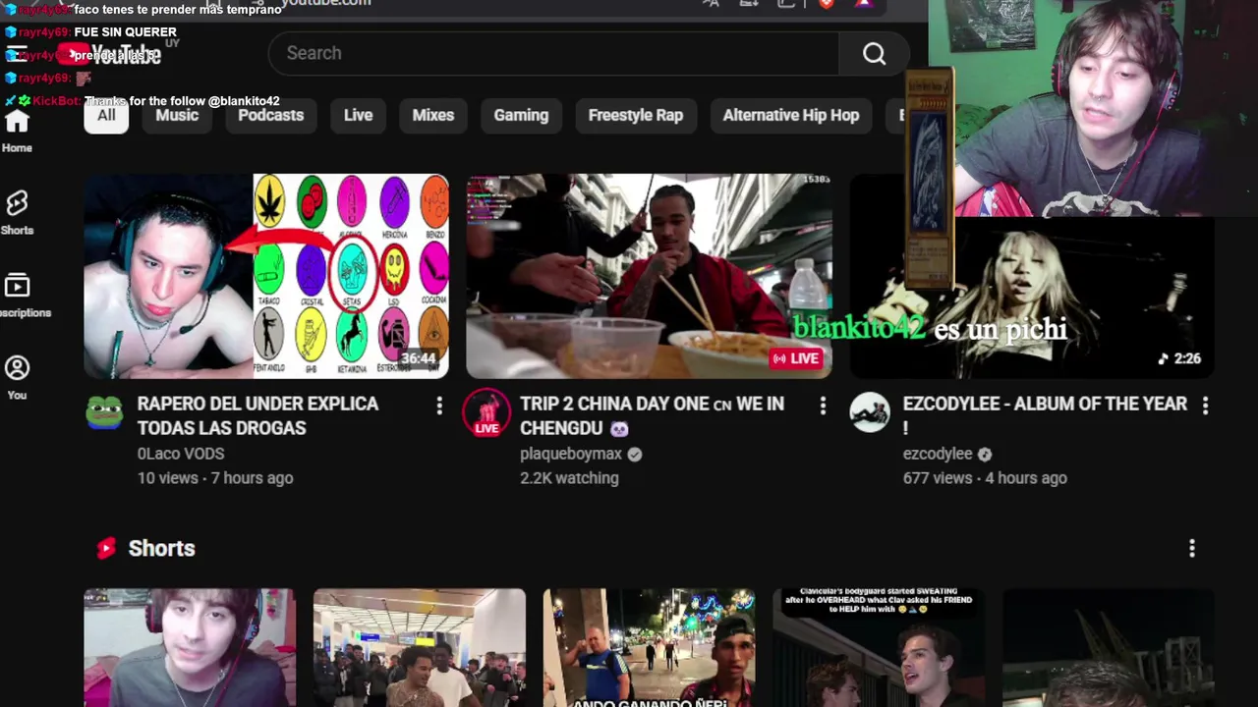Open options menu for Ezcodylee Album video
Viewport: 1258px width, 707px height.
1205,406
